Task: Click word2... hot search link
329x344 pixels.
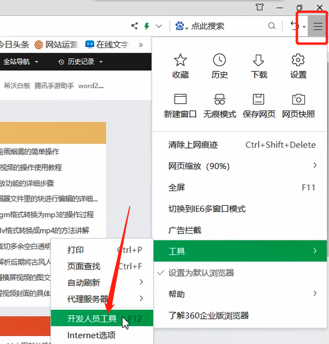Action: [91, 85]
